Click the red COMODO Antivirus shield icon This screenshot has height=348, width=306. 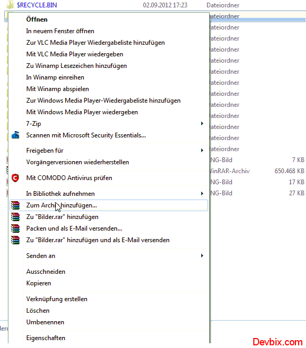coord(15,178)
